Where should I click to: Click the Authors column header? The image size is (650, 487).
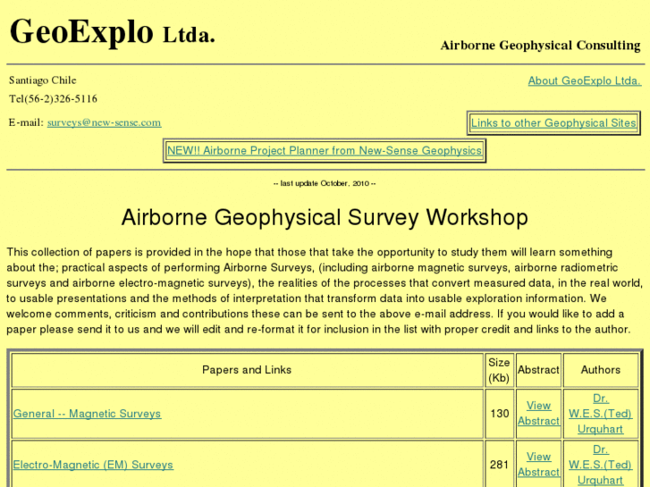click(x=600, y=370)
